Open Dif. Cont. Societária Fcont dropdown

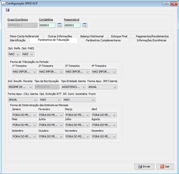(x=79, y=100)
